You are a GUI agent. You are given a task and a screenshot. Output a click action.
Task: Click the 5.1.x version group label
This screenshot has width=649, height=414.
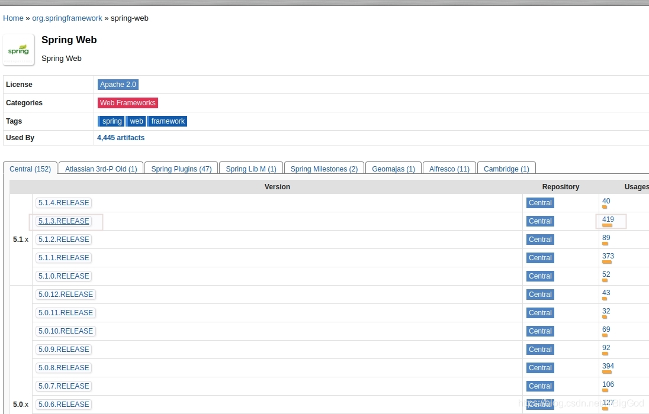21,240
